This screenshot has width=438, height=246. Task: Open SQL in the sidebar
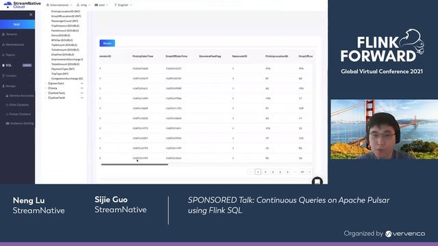tap(9, 66)
